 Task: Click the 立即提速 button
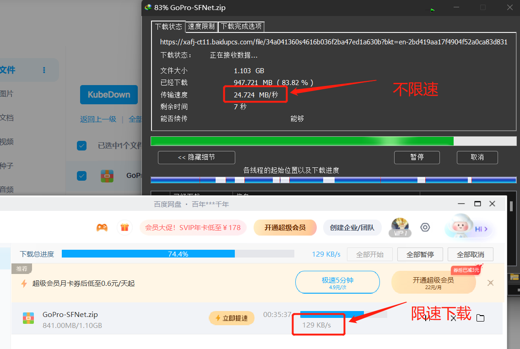tap(232, 318)
